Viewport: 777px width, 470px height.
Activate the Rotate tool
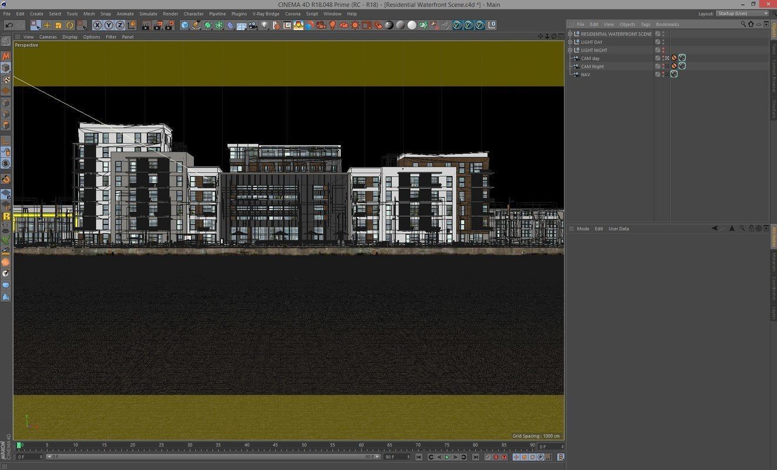pos(70,25)
